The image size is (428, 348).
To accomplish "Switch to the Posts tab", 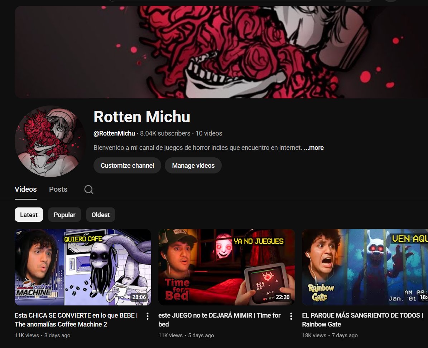I will [58, 189].
